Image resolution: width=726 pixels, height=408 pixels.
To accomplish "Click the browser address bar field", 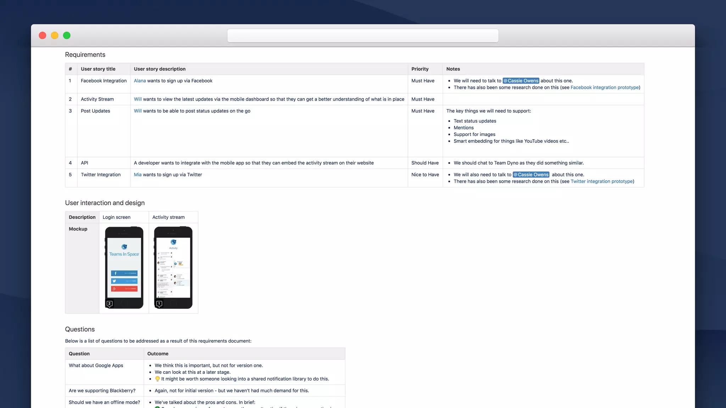I will click(x=363, y=36).
